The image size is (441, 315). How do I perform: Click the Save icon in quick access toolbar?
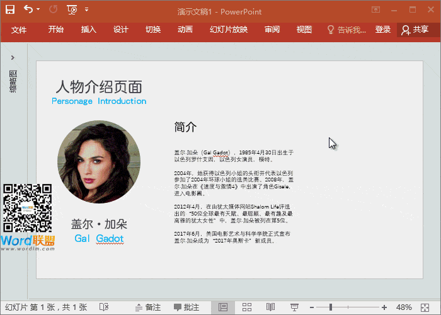tap(10, 9)
